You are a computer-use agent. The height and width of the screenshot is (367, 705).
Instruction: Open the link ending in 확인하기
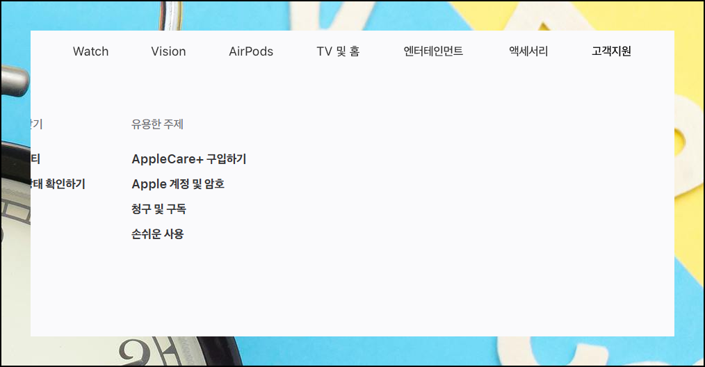(58, 184)
